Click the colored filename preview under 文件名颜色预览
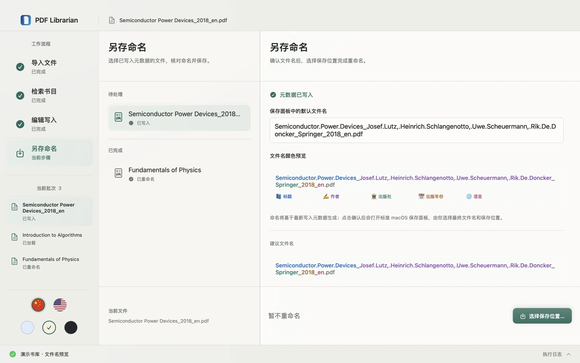Image resolution: width=580 pixels, height=363 pixels. 415,181
